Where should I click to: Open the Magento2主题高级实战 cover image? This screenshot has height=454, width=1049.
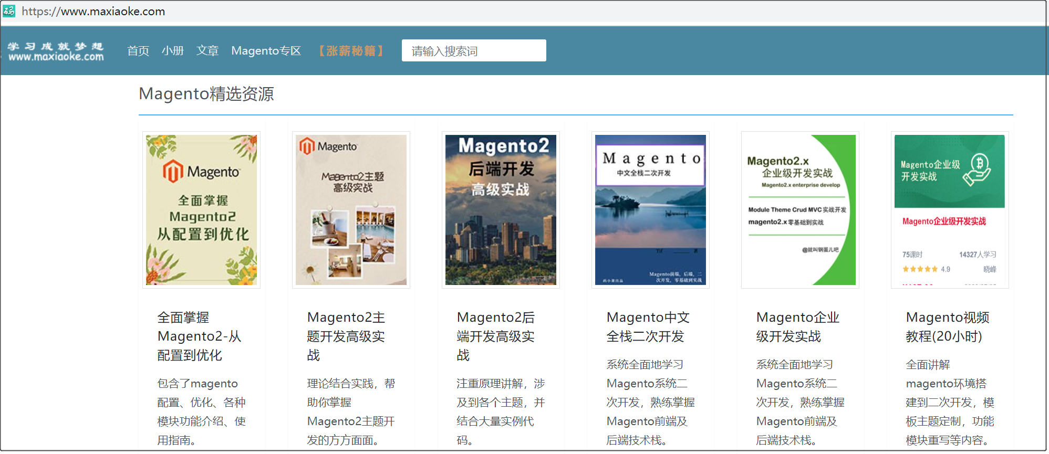pyautogui.click(x=351, y=210)
